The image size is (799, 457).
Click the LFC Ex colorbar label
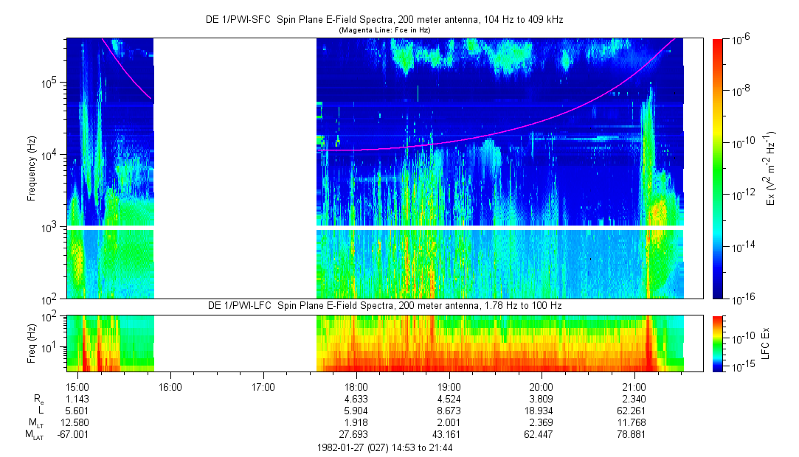pyautogui.click(x=767, y=343)
